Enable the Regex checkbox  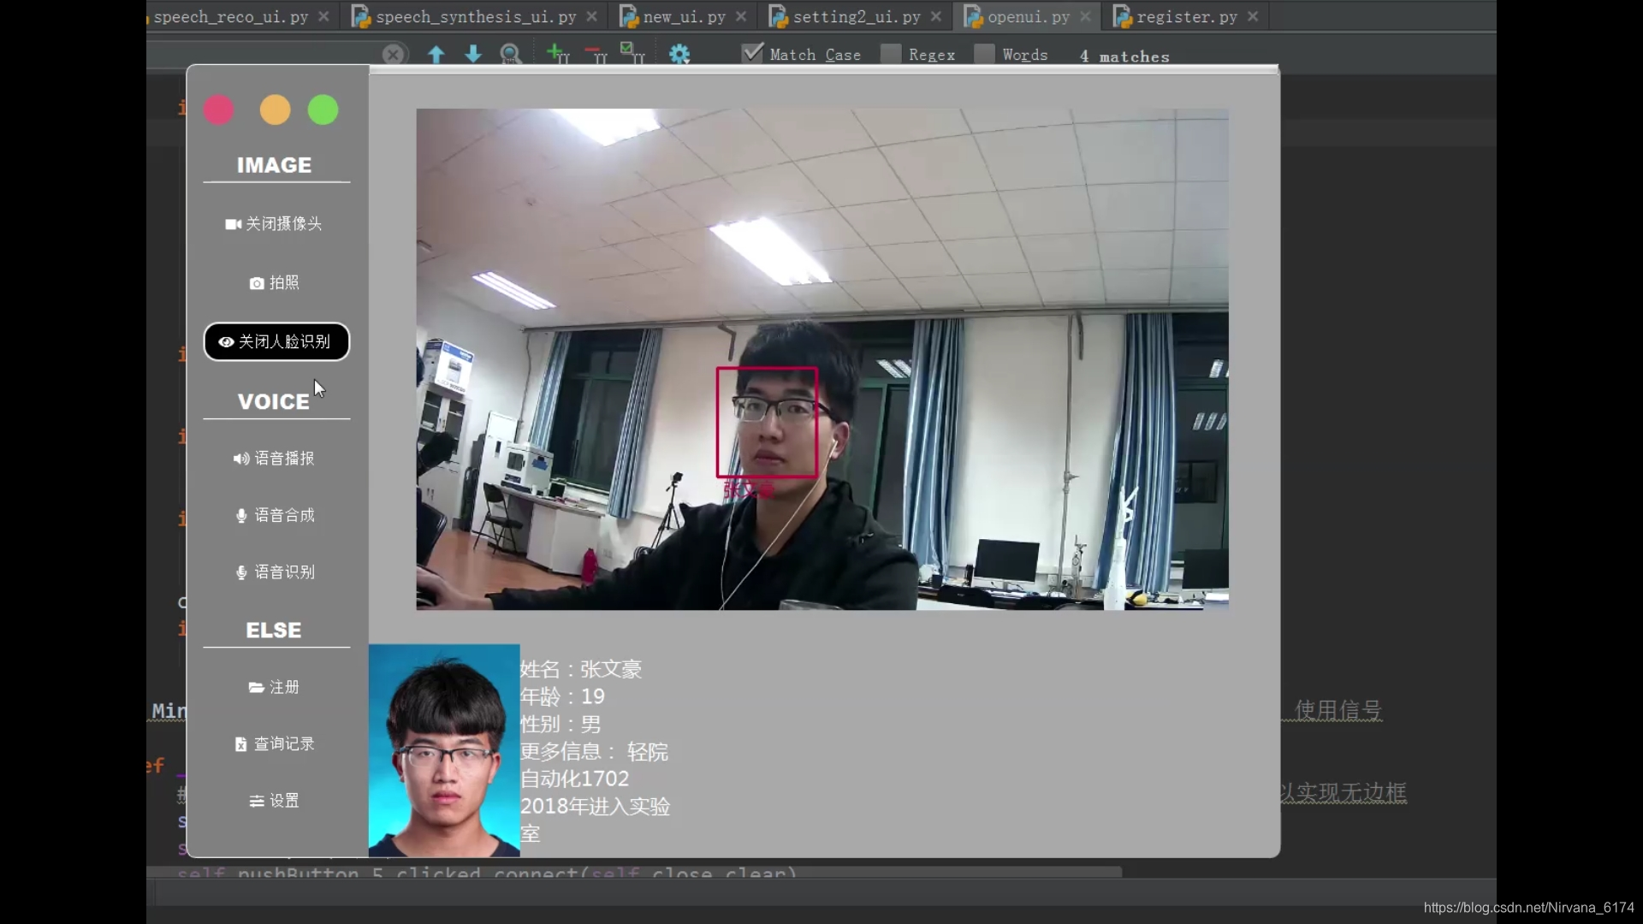coord(891,54)
